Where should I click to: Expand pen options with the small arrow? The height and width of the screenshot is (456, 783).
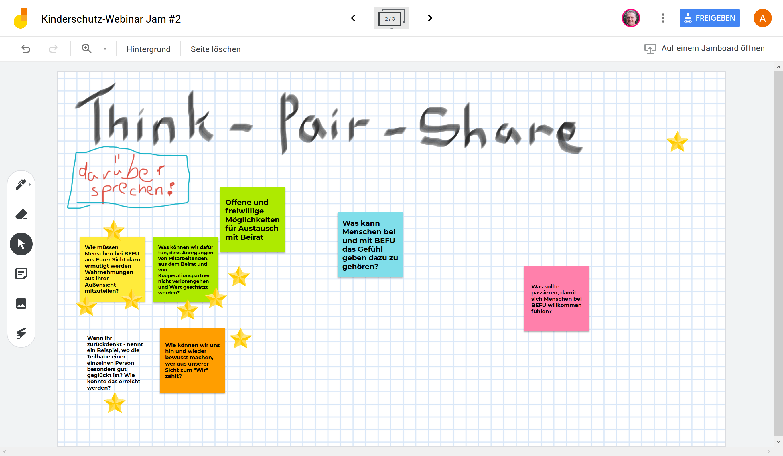pyautogui.click(x=30, y=185)
